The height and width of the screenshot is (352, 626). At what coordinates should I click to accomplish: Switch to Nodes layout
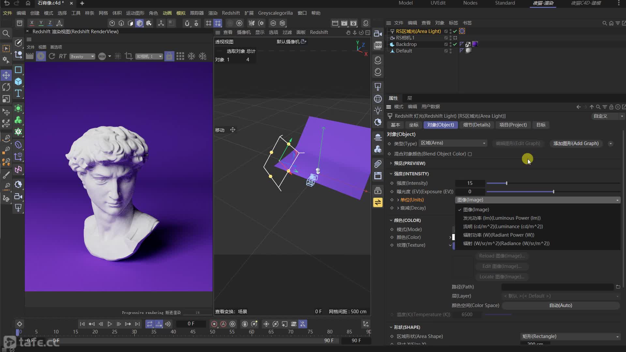coord(470,3)
